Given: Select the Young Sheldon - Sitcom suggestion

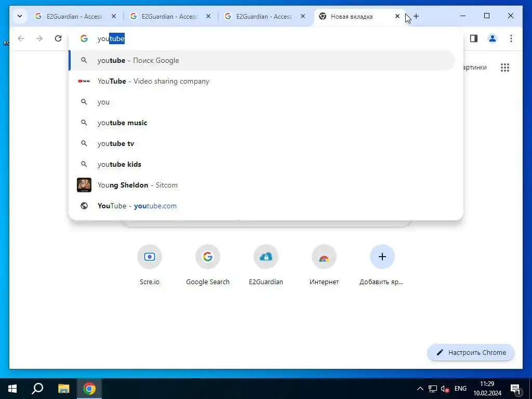Looking at the screenshot, I should 262,185.
